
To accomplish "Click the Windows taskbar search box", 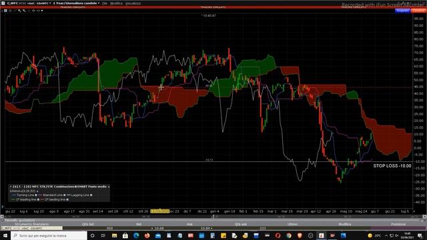I will (x=49, y=235).
